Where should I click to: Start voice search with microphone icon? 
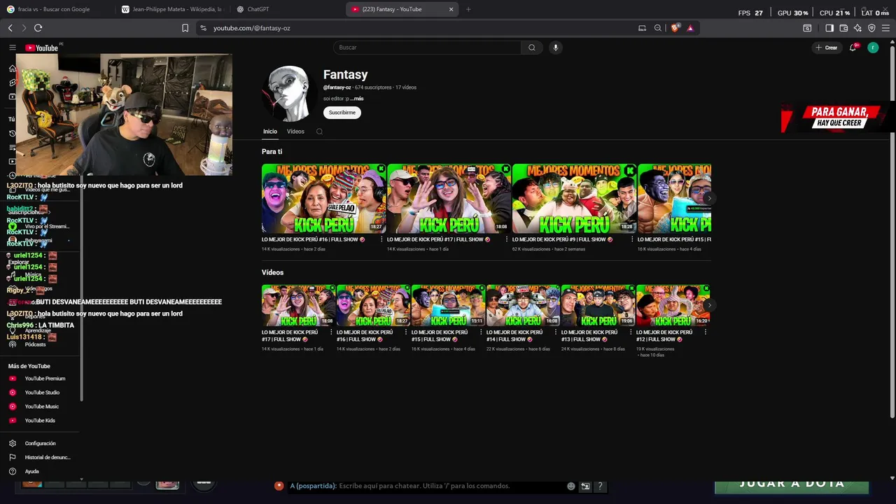tap(556, 48)
